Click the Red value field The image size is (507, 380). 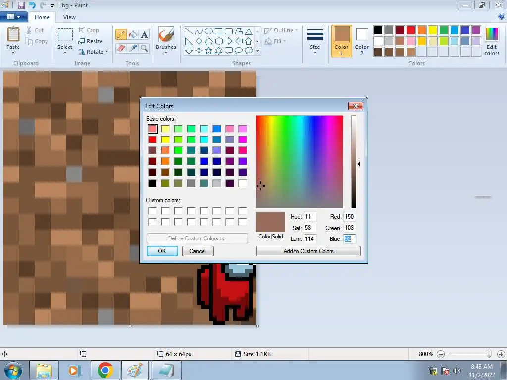(350, 217)
